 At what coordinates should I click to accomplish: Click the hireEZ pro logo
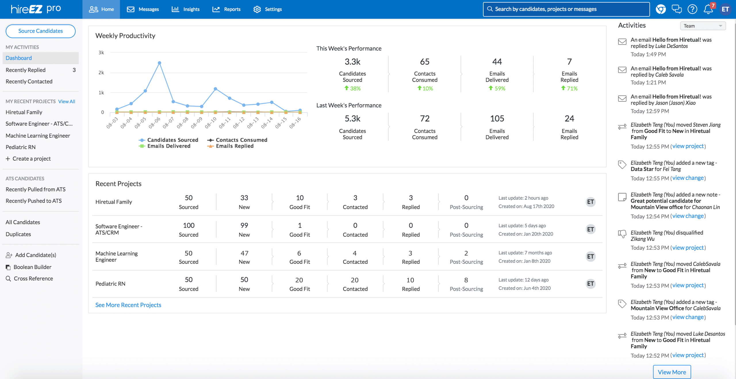pyautogui.click(x=36, y=9)
